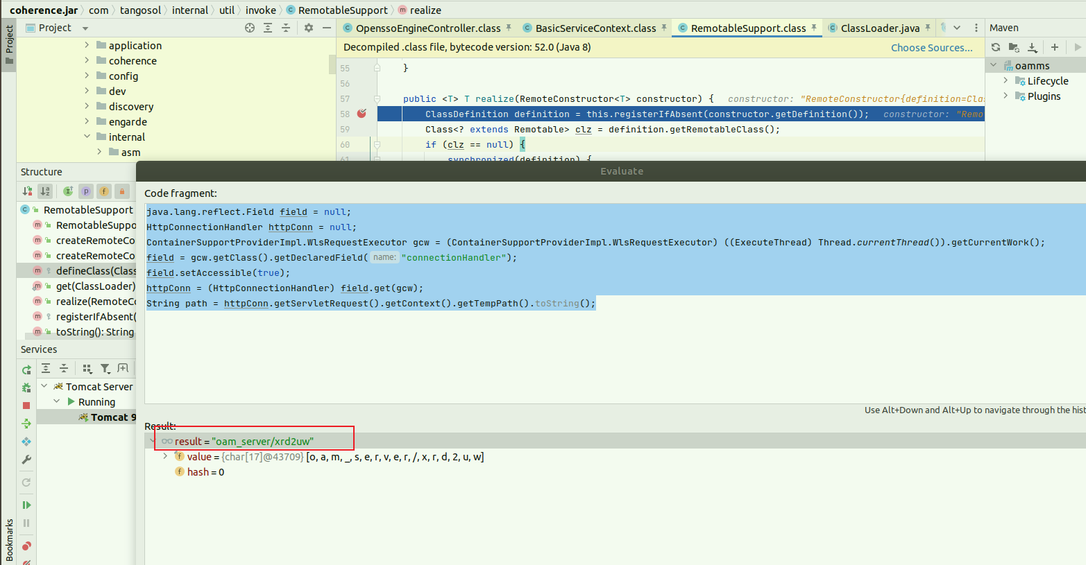
Task: Sort the Structure panel by visibility
Action: click(27, 191)
